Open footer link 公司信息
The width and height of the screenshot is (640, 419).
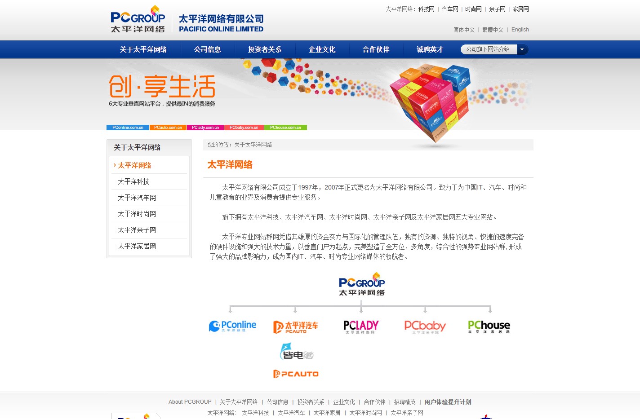tap(277, 402)
